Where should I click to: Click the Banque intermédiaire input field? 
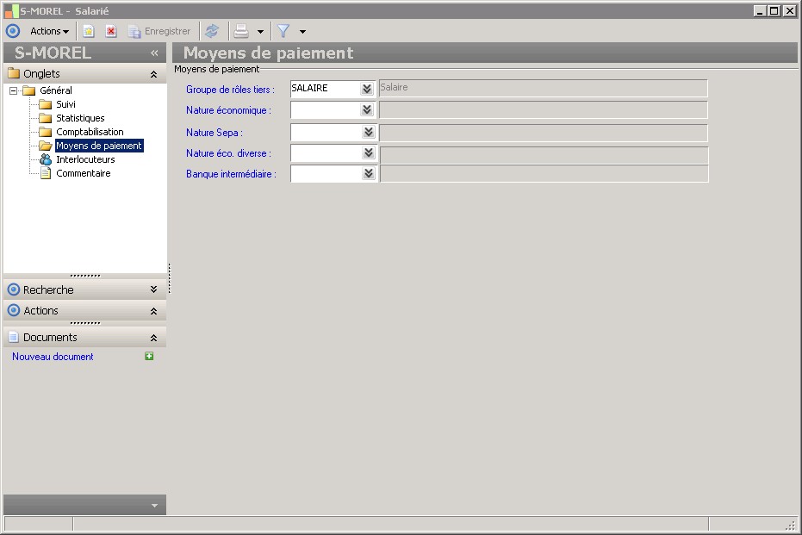pos(326,174)
